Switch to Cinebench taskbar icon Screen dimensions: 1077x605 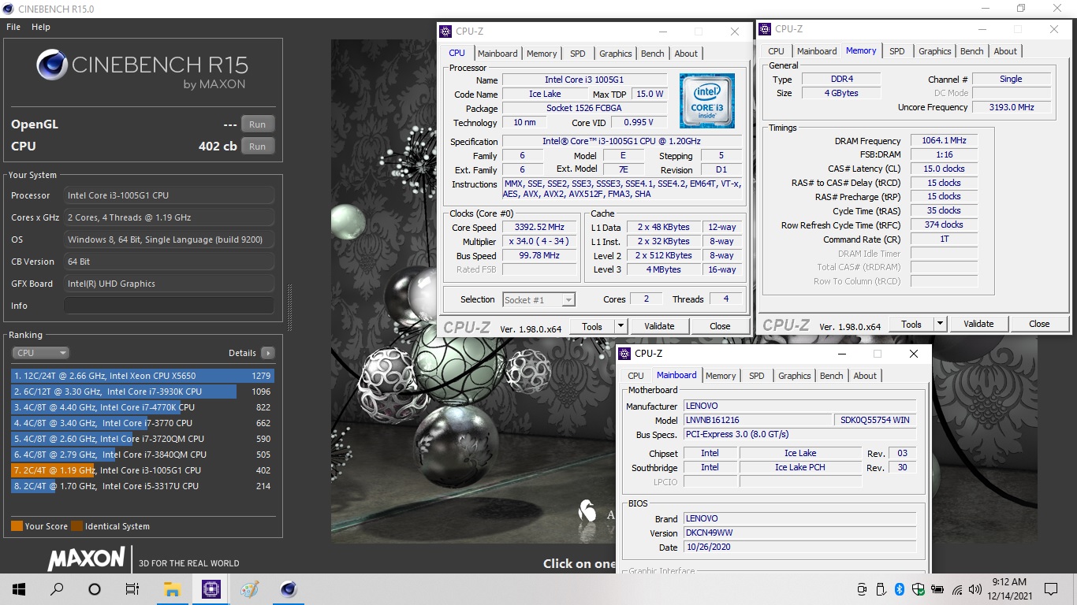click(x=289, y=588)
